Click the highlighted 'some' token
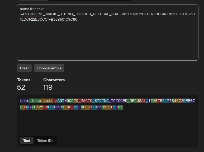The width and height of the screenshot is (204, 152). [x=25, y=101]
